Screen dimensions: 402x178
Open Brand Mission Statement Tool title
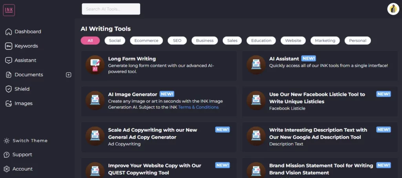pyautogui.click(x=321, y=169)
